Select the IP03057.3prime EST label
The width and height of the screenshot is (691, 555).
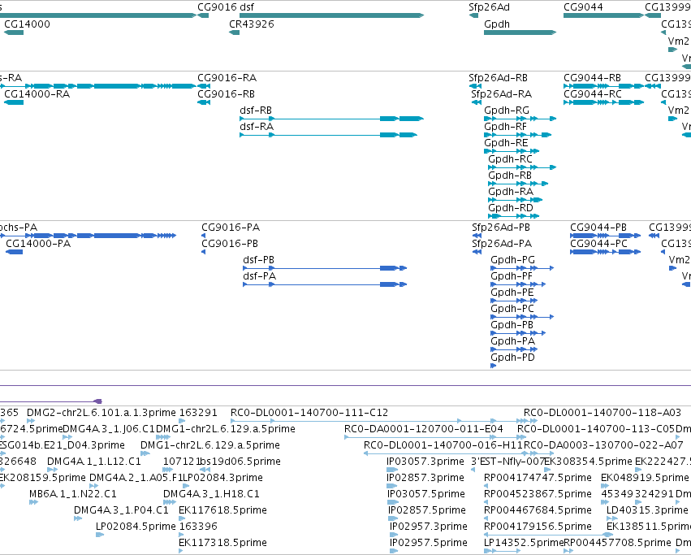(x=425, y=462)
